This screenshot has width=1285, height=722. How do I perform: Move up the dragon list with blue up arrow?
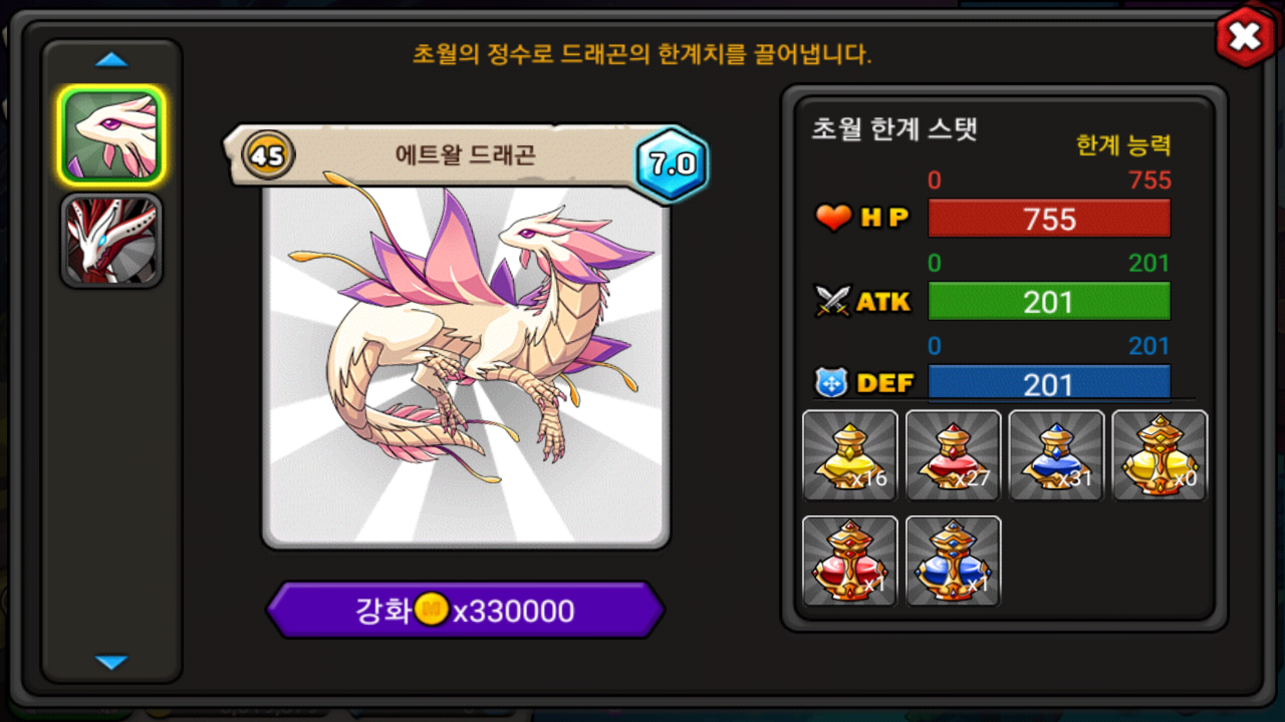tap(111, 60)
